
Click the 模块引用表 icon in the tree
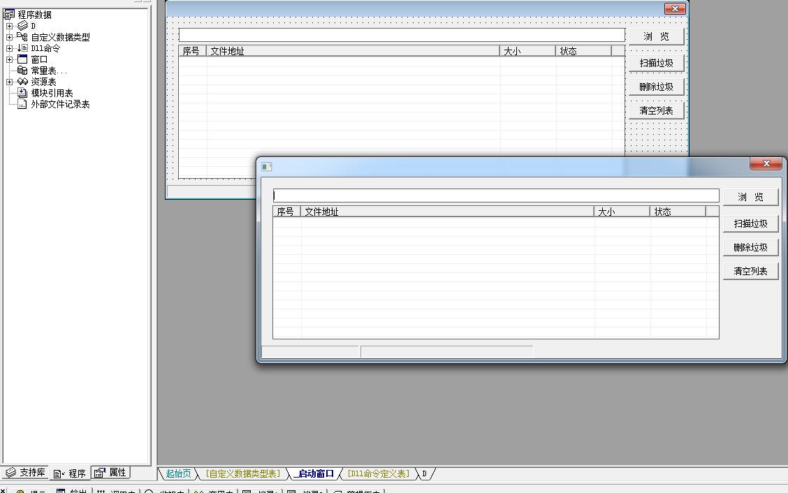click(22, 93)
